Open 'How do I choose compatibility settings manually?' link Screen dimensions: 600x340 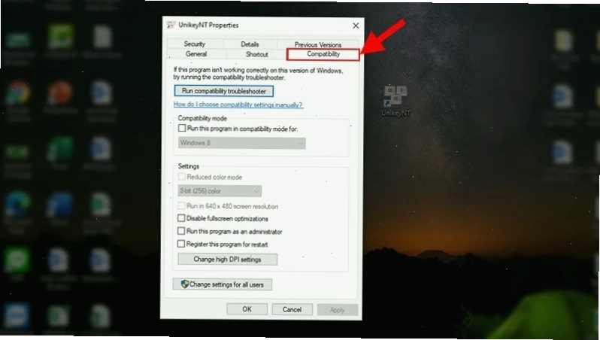point(238,105)
